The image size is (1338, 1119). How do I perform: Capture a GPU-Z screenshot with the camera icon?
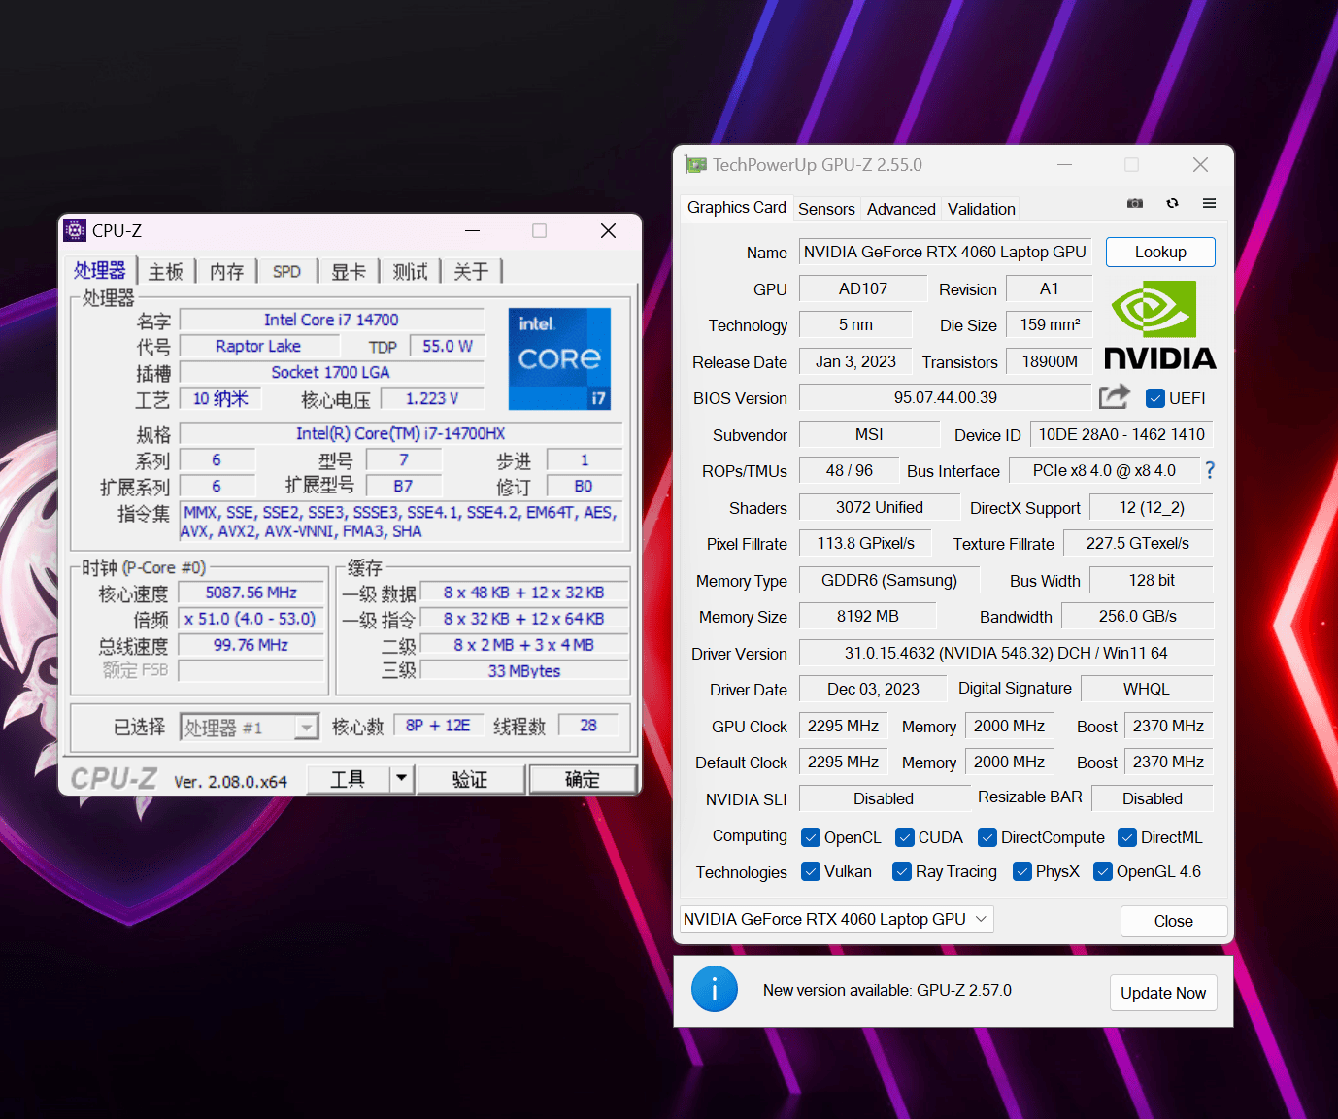tap(1134, 203)
